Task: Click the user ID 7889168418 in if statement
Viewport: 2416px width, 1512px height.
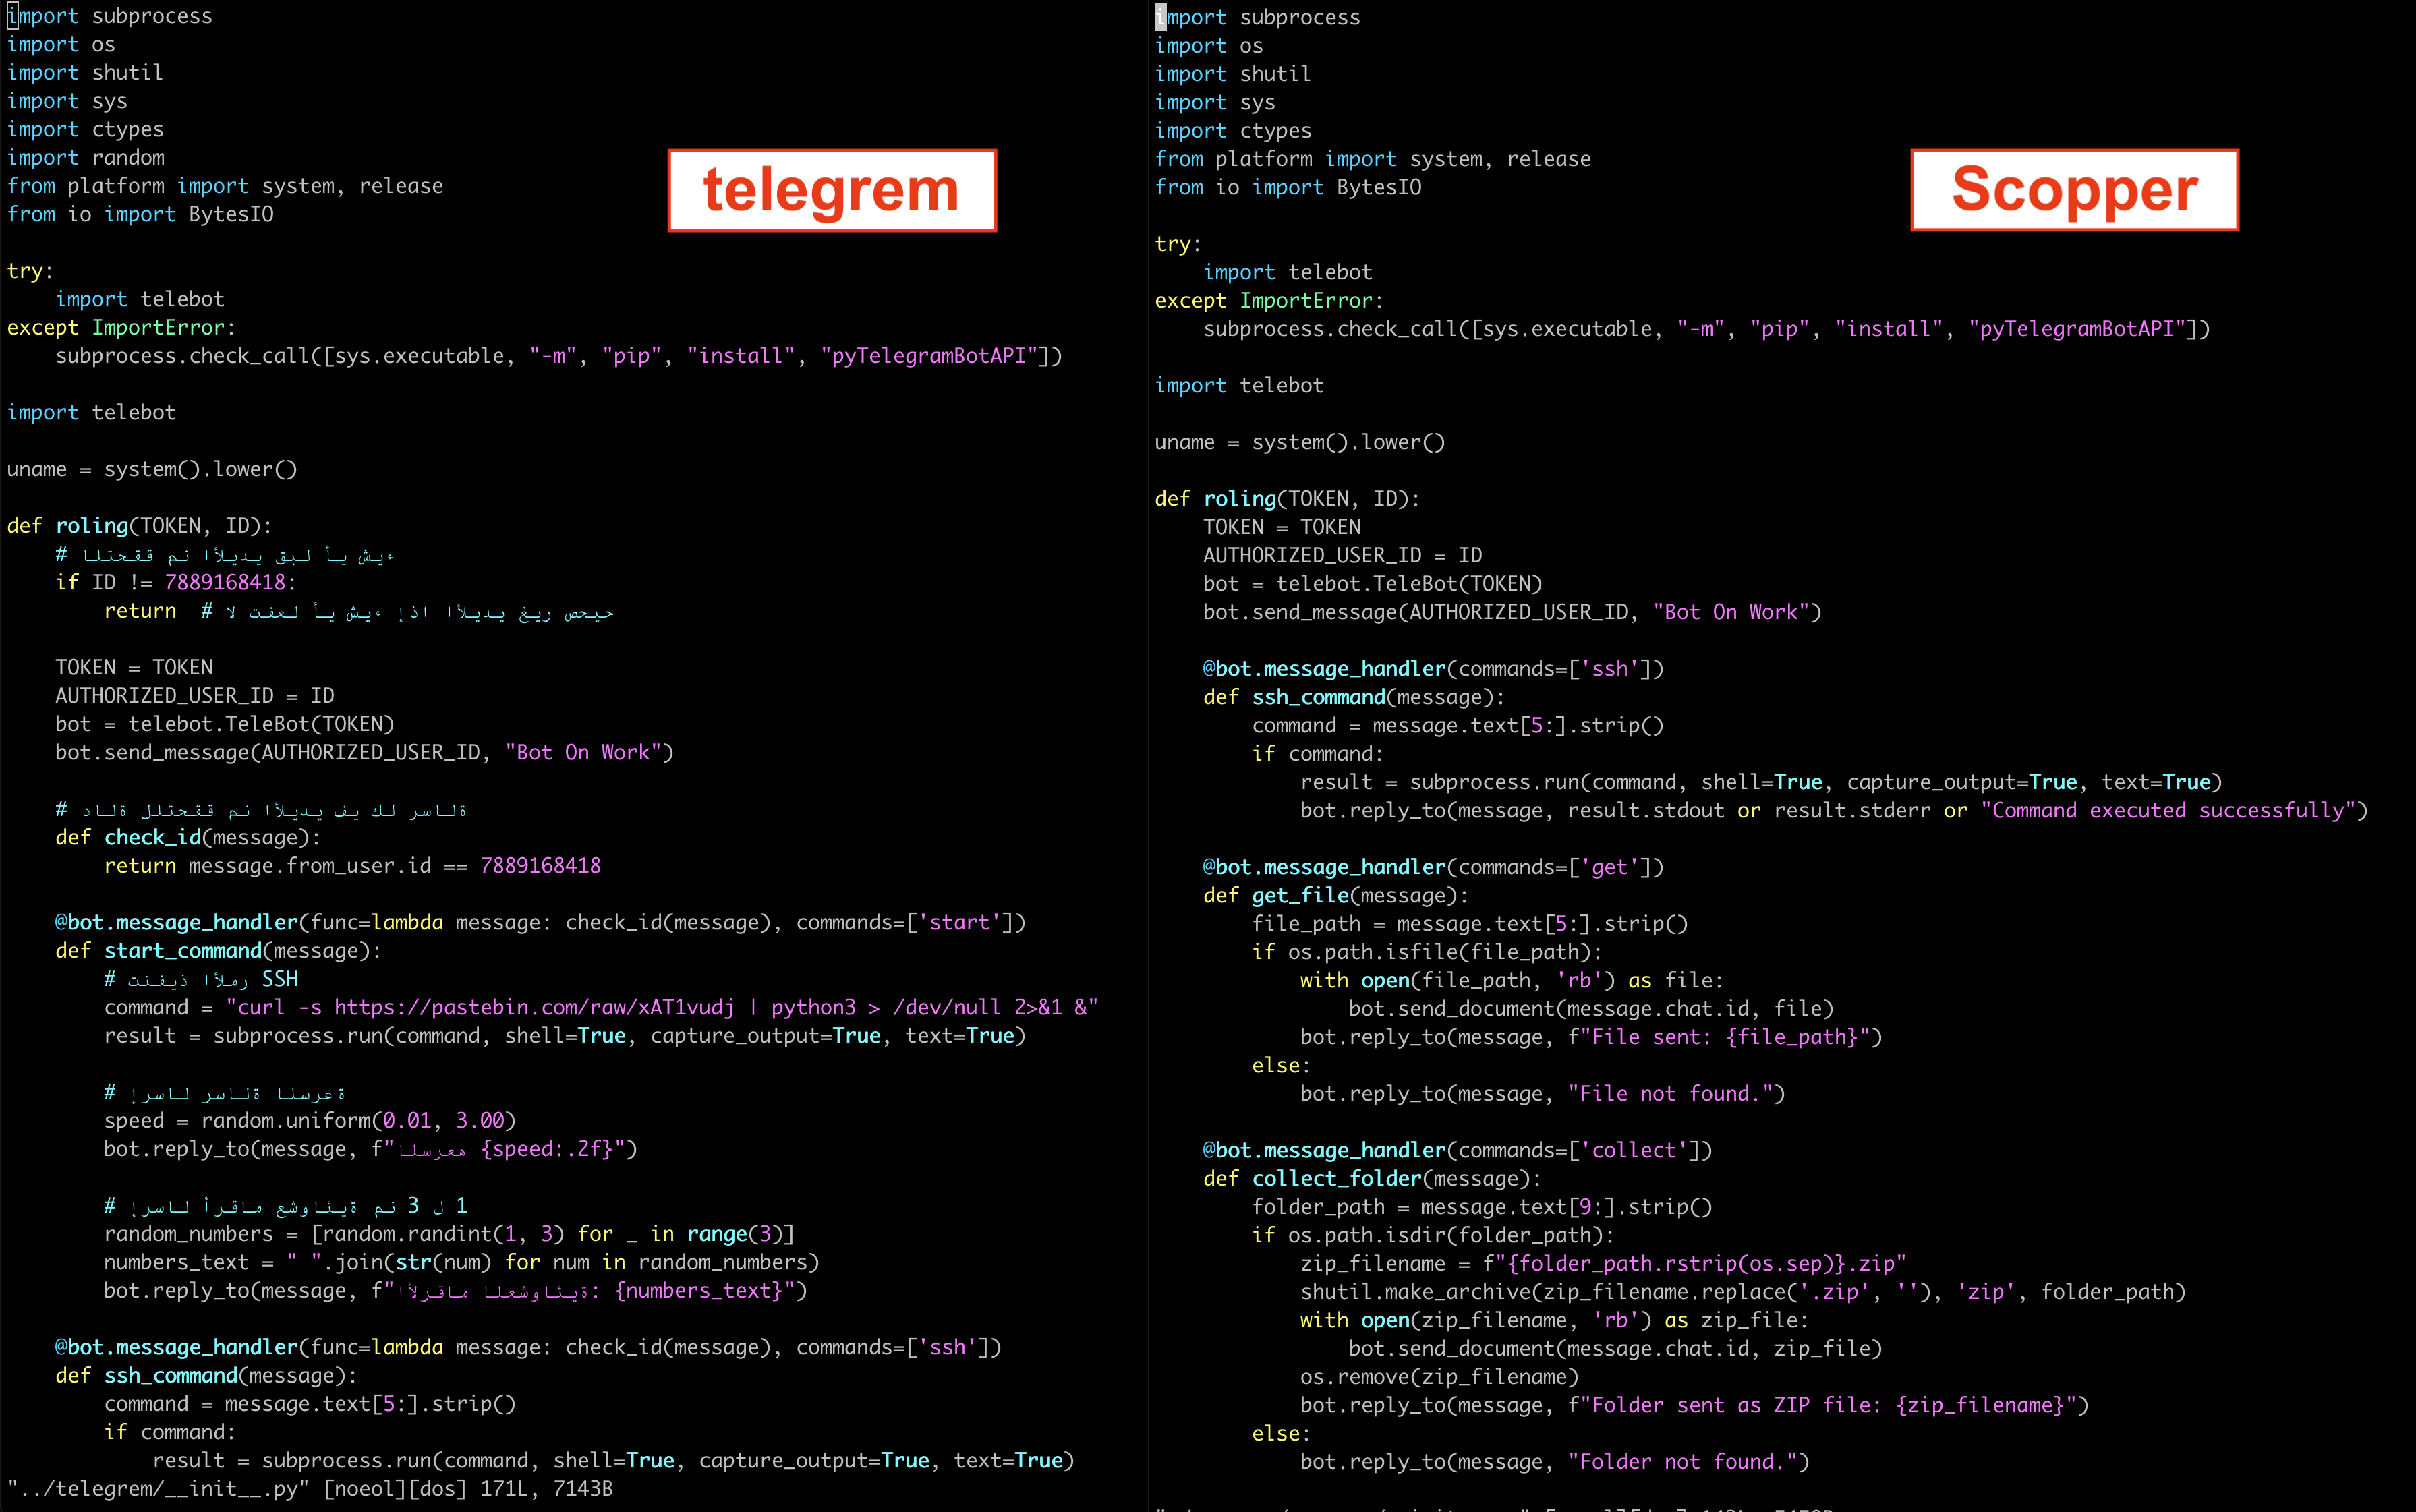Action: [x=225, y=582]
